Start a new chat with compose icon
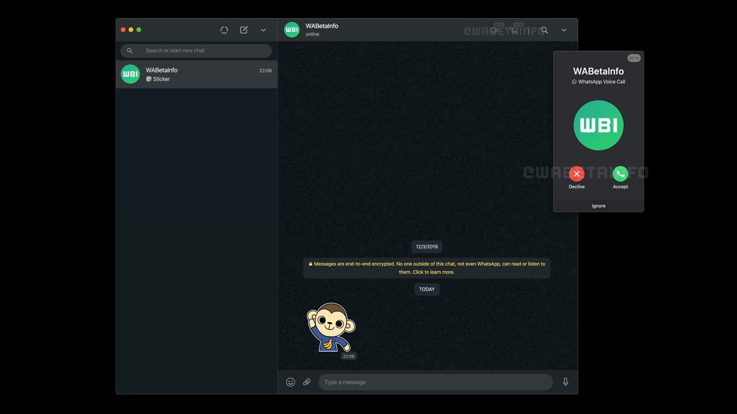The image size is (737, 414). click(244, 30)
